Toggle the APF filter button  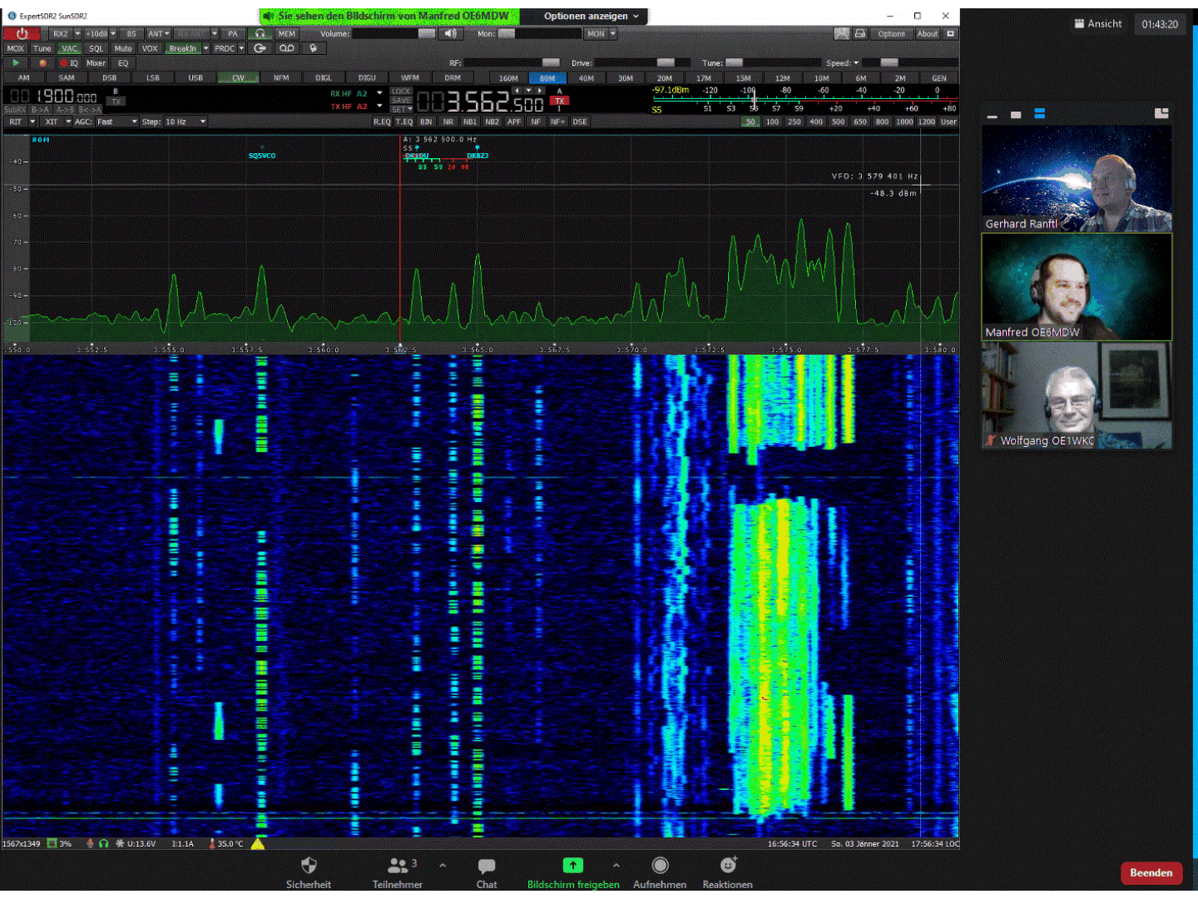point(514,122)
